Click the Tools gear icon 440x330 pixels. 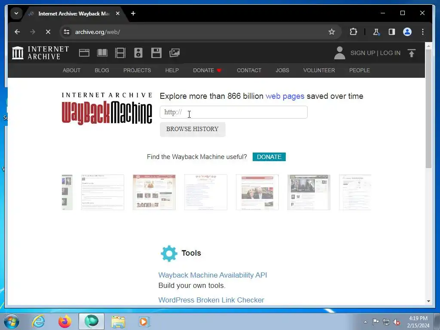[169, 254]
